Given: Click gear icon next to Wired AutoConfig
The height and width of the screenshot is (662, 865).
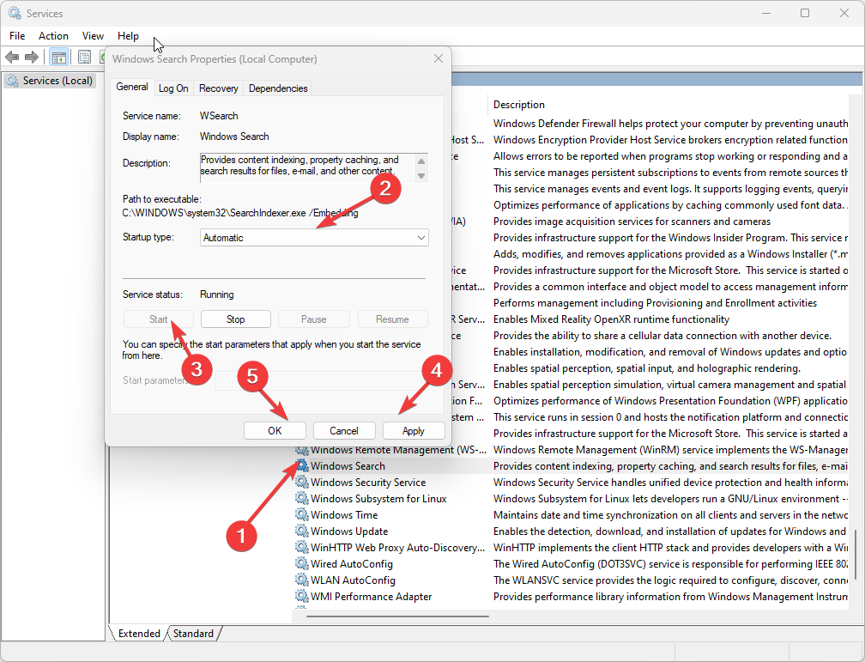Looking at the screenshot, I should [301, 563].
